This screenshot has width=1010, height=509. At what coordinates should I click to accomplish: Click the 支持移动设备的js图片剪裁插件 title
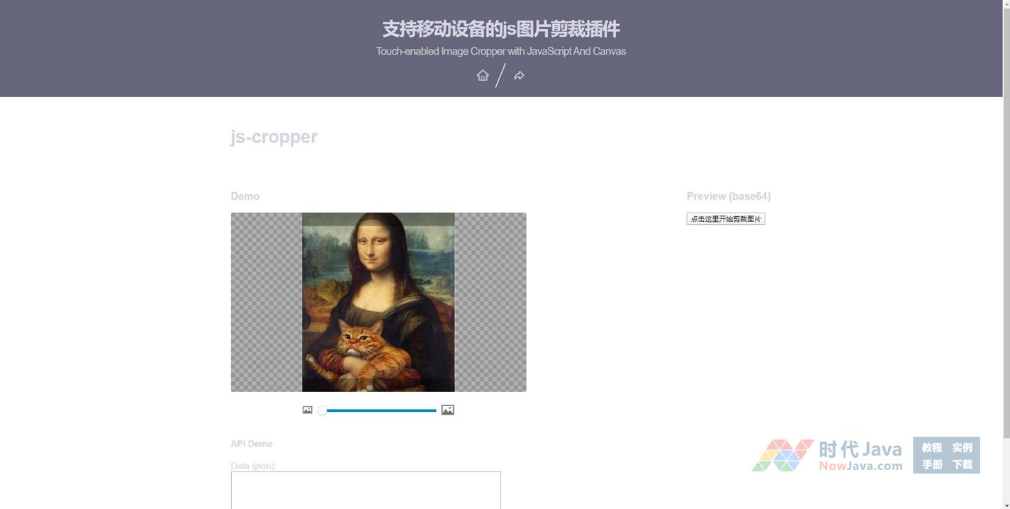[501, 29]
